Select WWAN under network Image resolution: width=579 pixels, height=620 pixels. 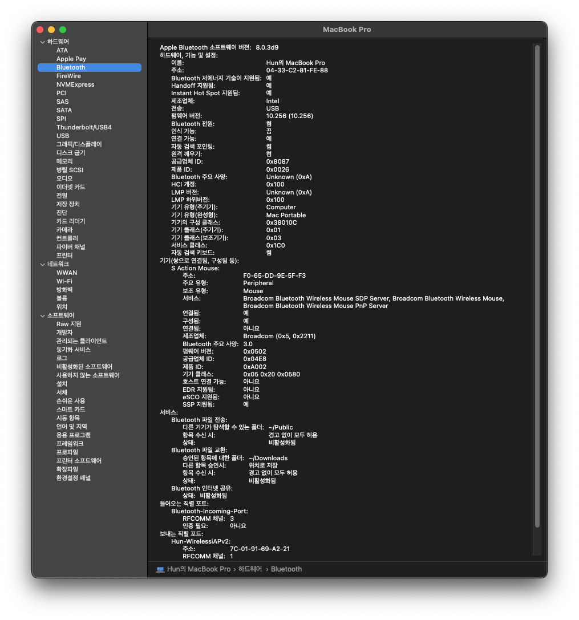(67, 273)
